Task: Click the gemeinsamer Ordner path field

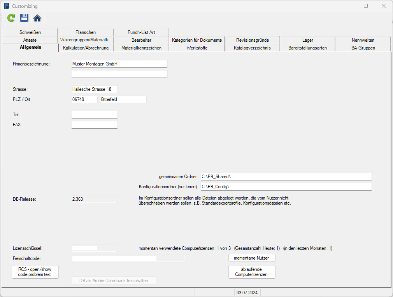Action: pos(286,177)
